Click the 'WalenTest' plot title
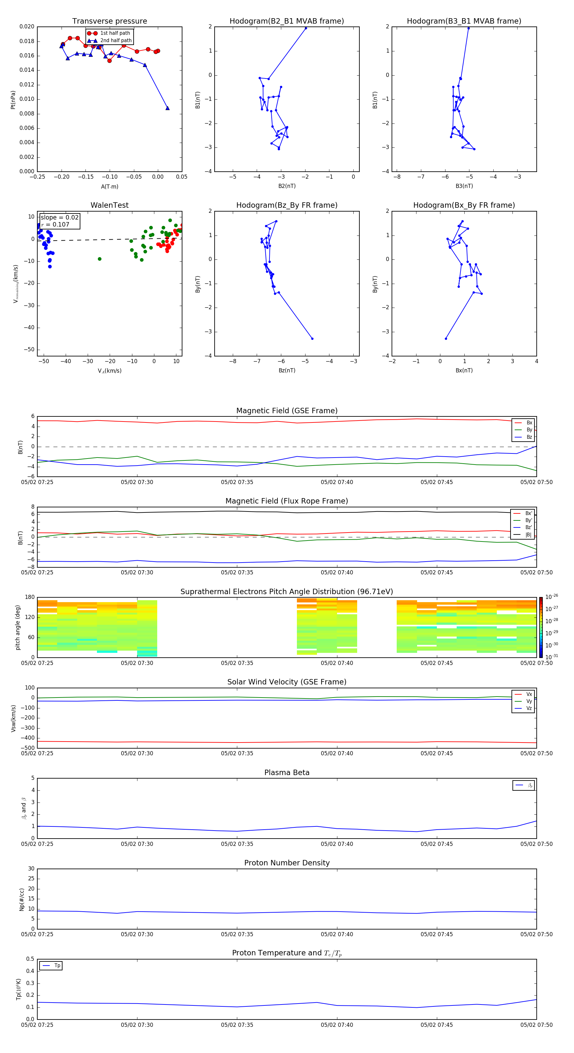The height and width of the screenshot is (1053, 574). click(x=109, y=205)
